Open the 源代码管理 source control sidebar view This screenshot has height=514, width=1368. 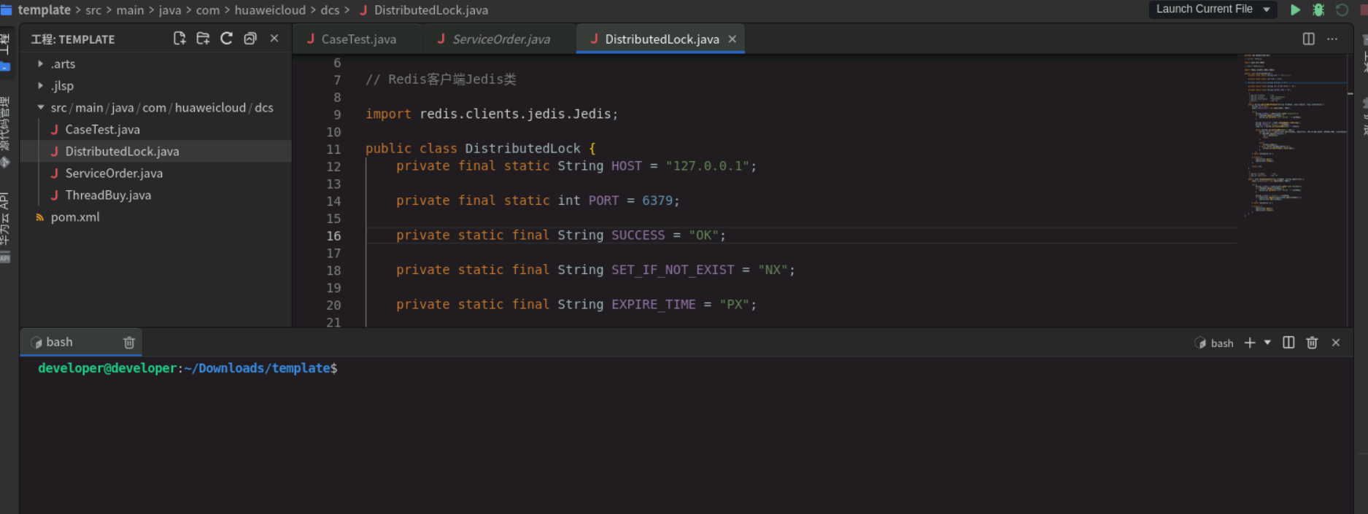click(x=5, y=131)
